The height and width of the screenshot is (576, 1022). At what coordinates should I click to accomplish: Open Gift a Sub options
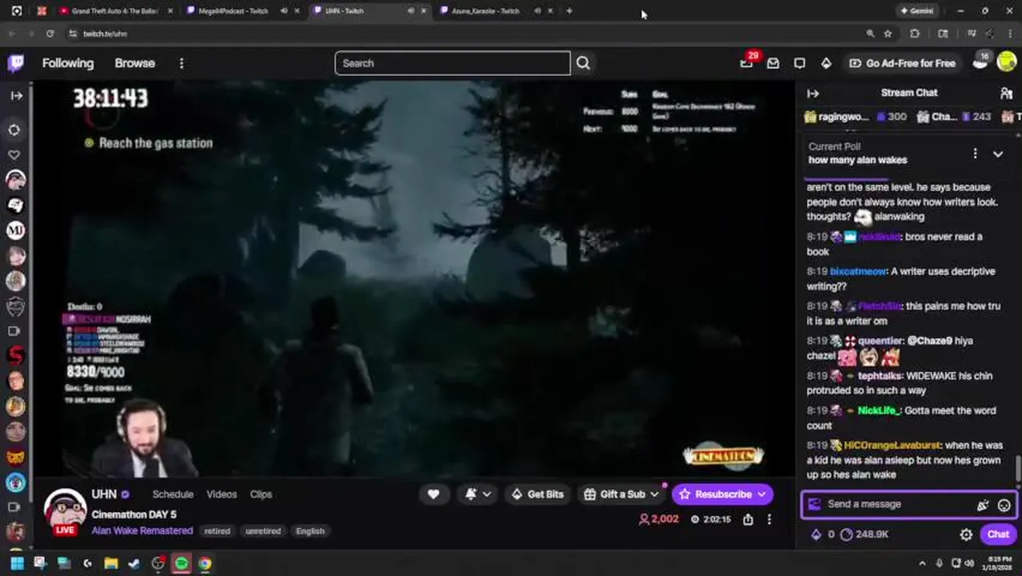pos(621,494)
